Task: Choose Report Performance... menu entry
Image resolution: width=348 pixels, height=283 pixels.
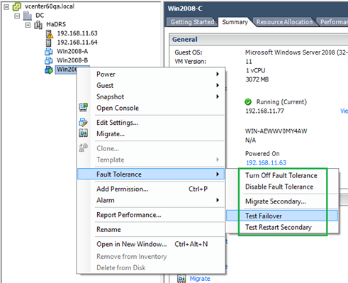Action: [151, 215]
